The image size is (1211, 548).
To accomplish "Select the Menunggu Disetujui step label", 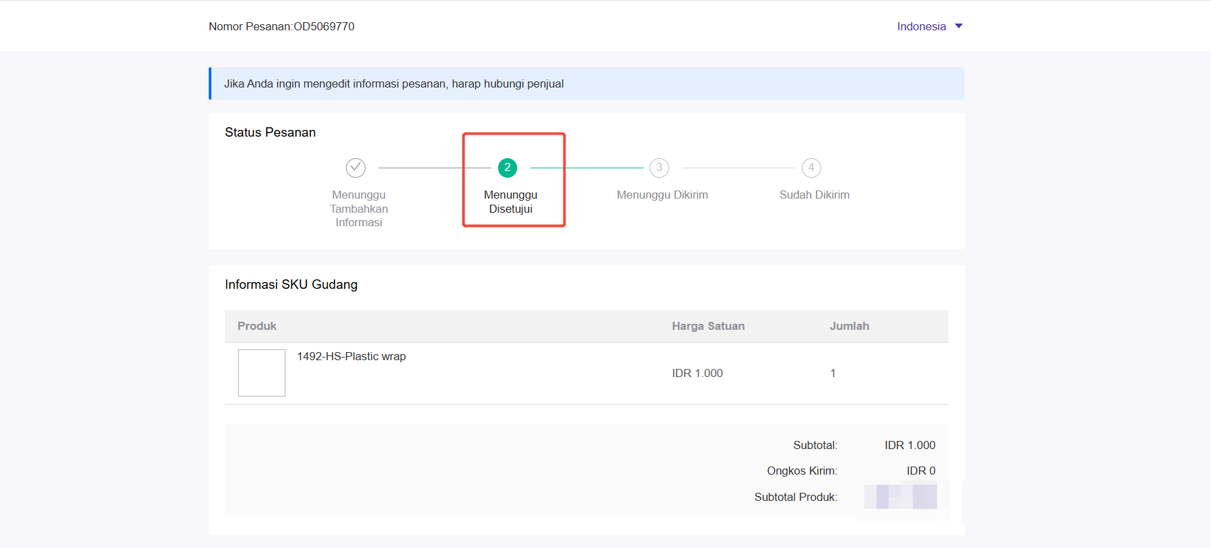I will coord(510,202).
